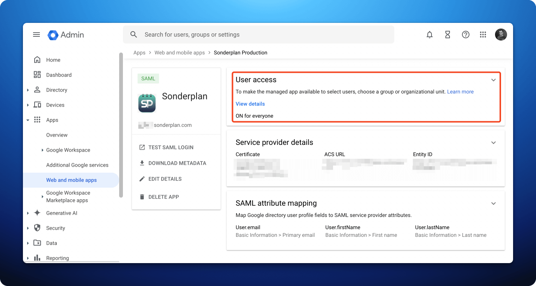The height and width of the screenshot is (286, 536).
Task: Open the Google apps grid launcher
Action: (x=483, y=34)
